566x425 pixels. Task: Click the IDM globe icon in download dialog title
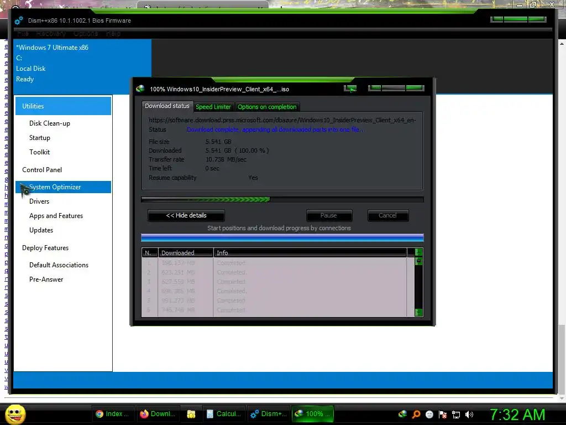pos(140,89)
